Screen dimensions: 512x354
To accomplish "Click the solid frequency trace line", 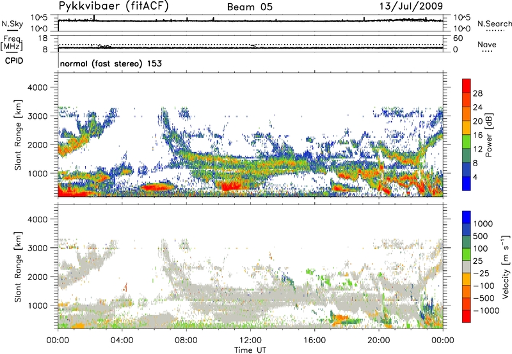I will pyautogui.click(x=250, y=48).
